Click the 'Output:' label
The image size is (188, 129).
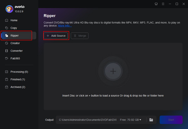coord(50,120)
